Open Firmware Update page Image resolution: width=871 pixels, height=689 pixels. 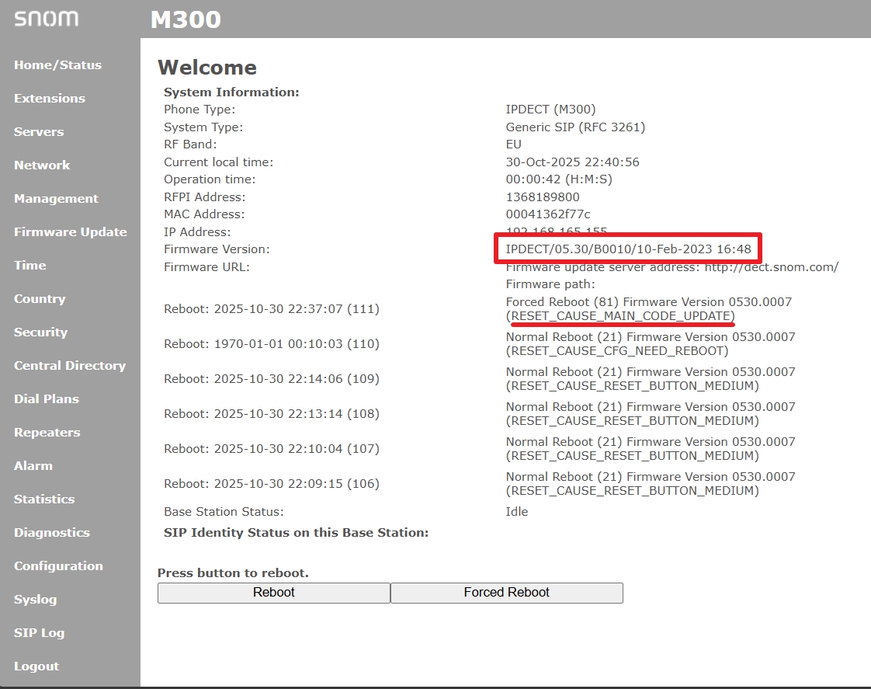[x=71, y=231]
